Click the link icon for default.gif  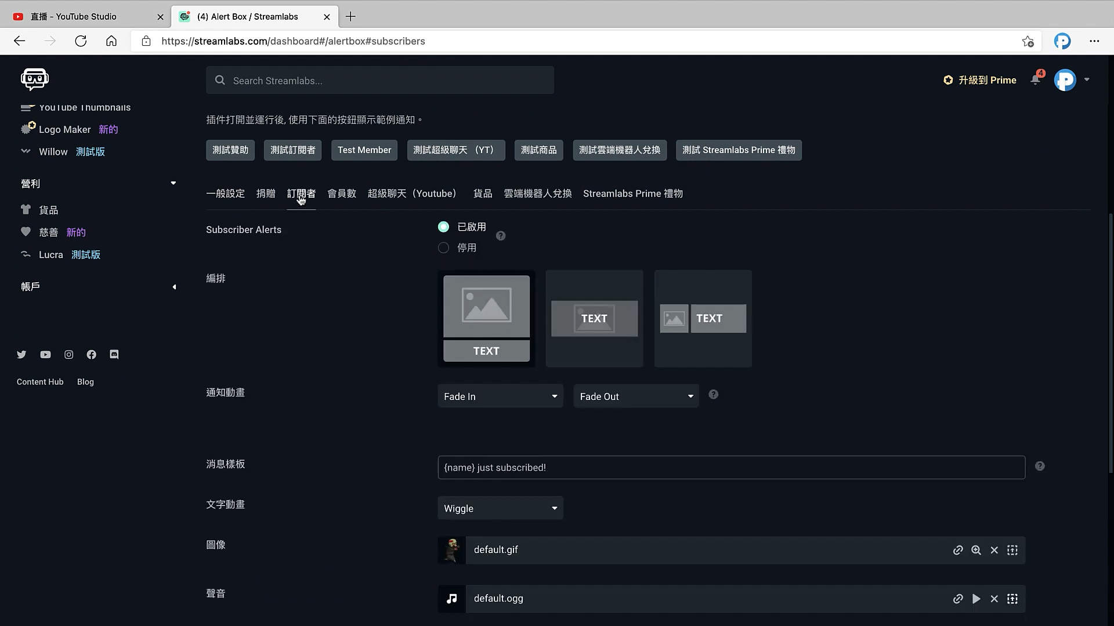[958, 550]
